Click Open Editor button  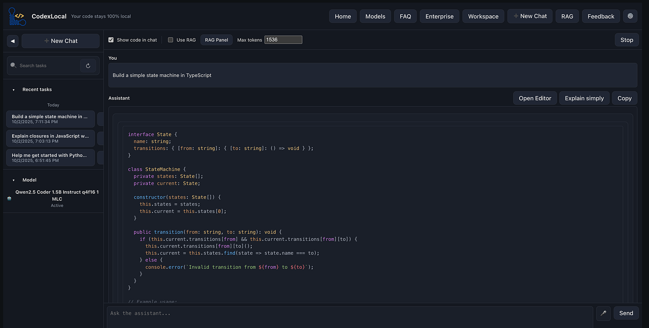point(535,98)
